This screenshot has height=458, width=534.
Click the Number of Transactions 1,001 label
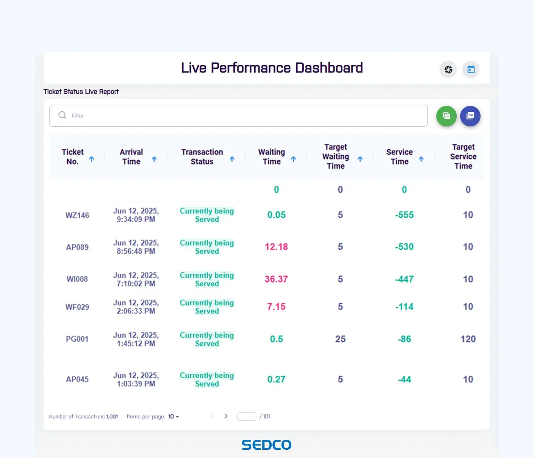tap(83, 416)
